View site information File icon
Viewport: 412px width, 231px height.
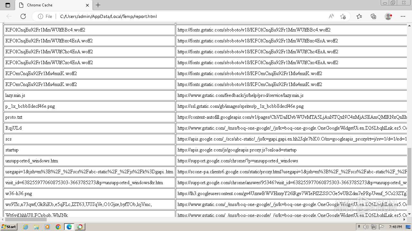pos(45,16)
